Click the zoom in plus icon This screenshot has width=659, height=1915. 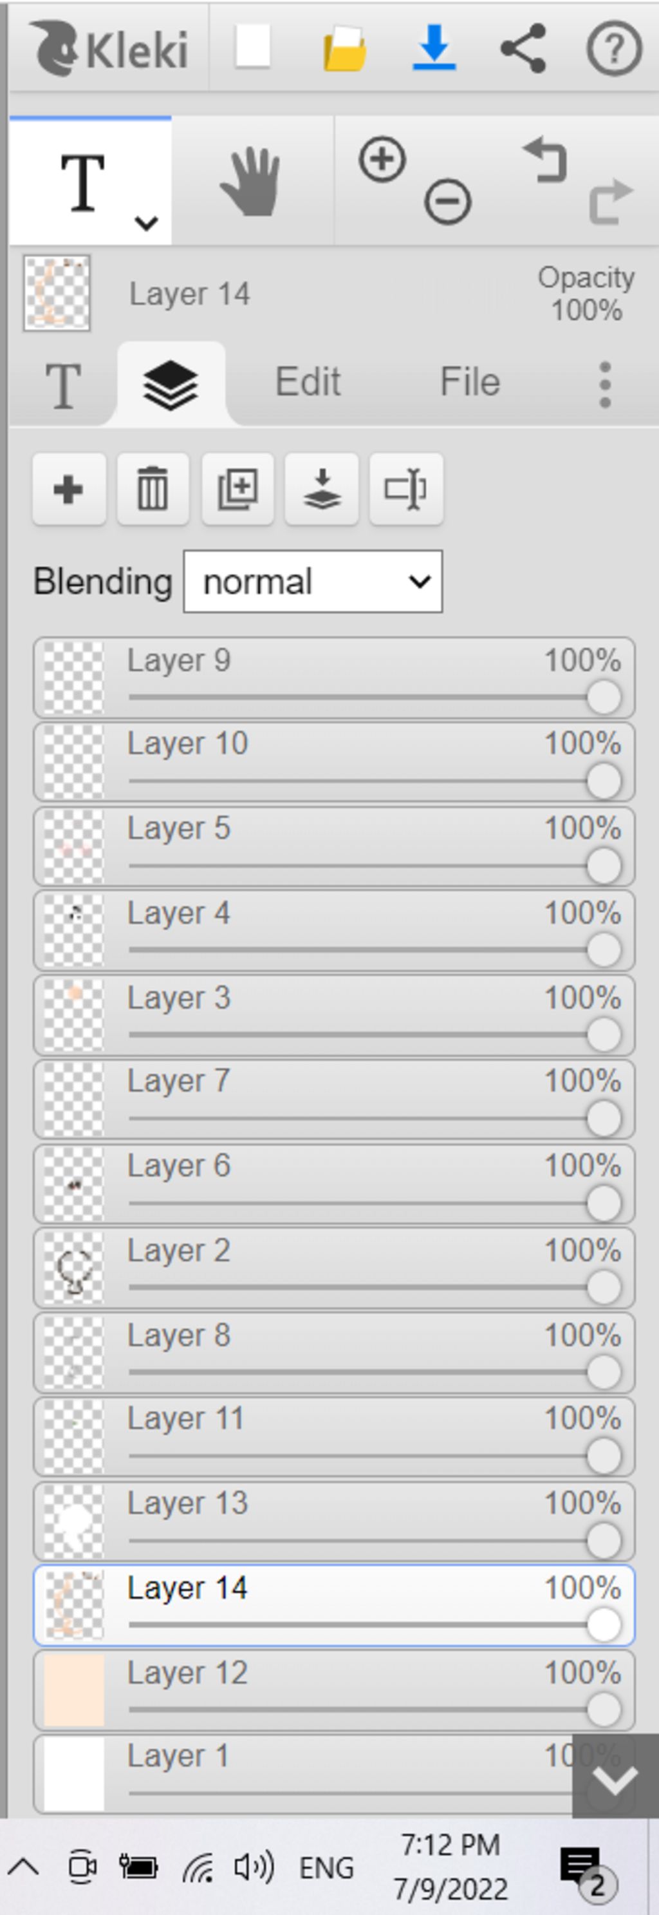point(382,159)
